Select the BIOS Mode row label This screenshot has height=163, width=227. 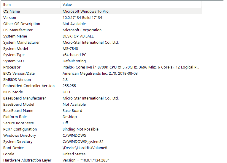(13, 92)
